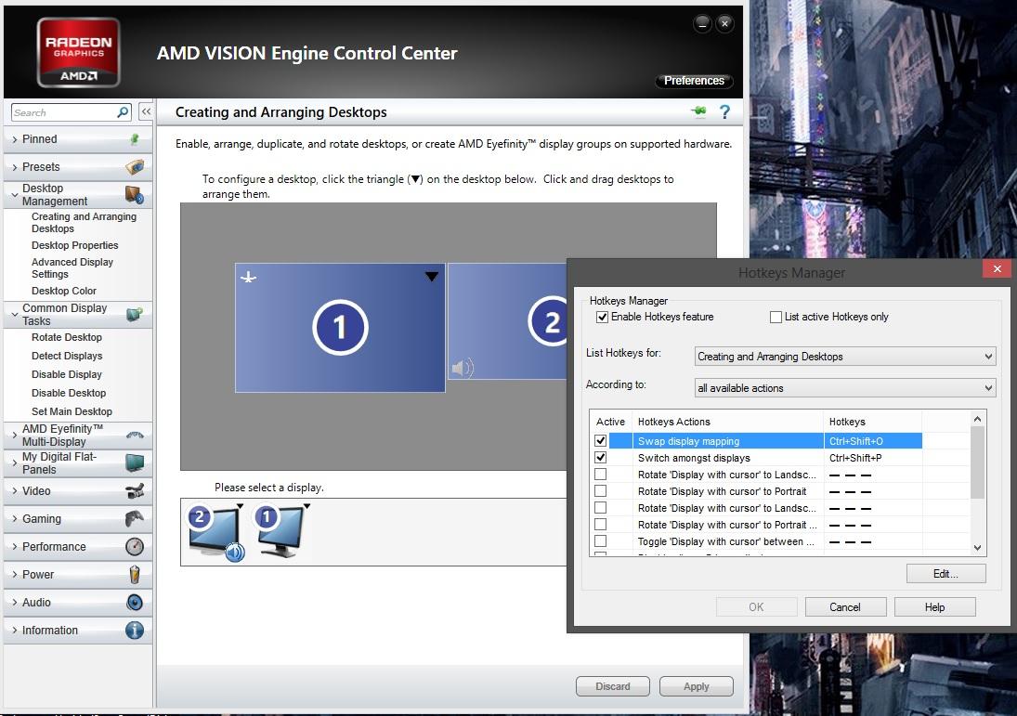Collapse the Common Display Tasks section
The image size is (1017, 716).
[x=14, y=315]
